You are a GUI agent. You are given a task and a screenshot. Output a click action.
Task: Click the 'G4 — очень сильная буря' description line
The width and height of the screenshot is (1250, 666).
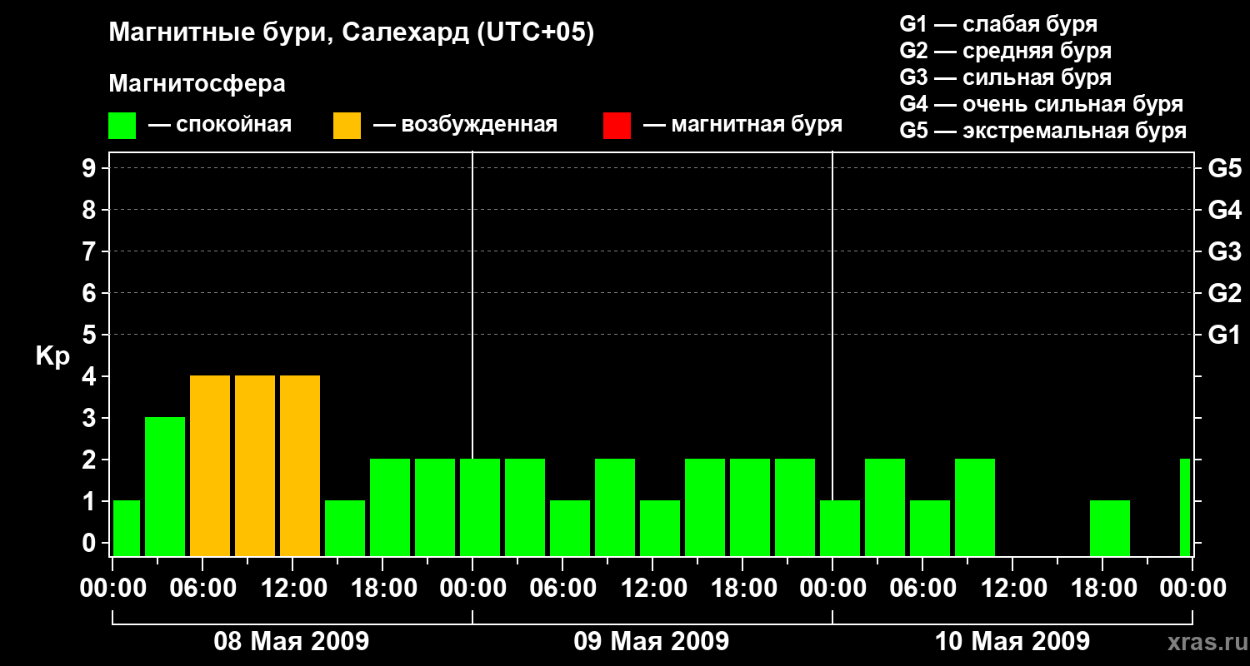[1041, 104]
